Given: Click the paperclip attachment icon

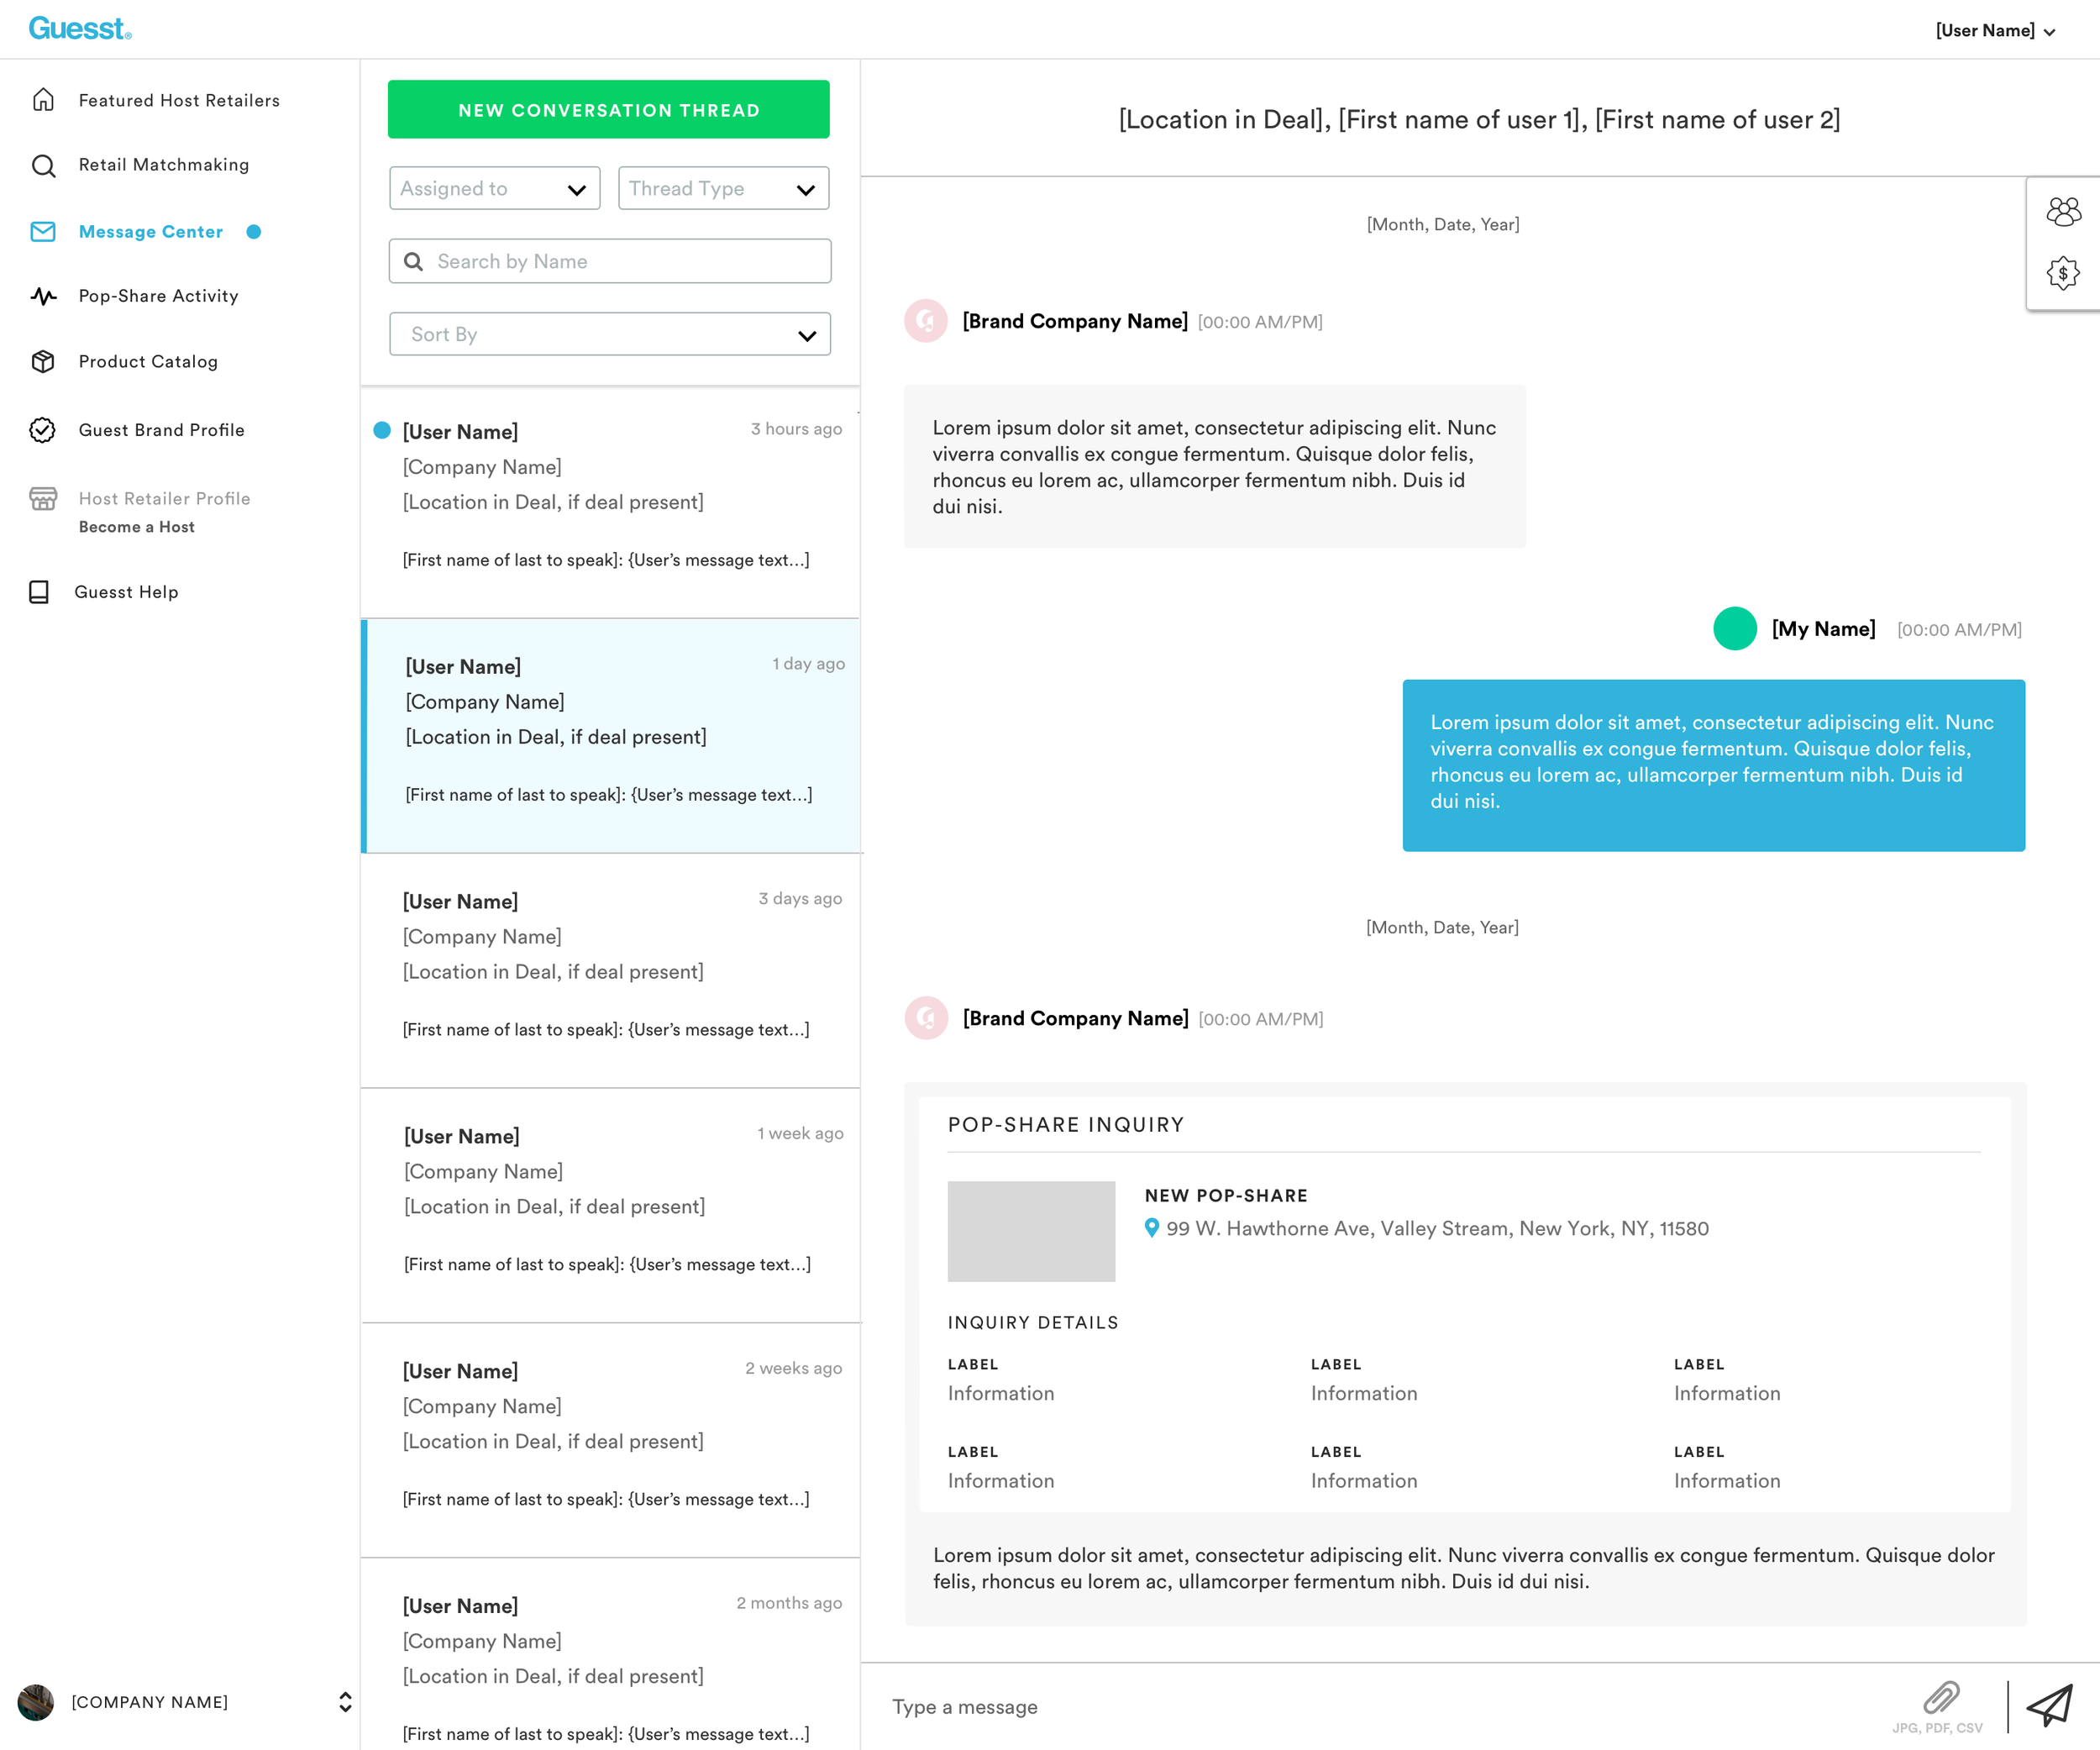Looking at the screenshot, I should 1940,1697.
